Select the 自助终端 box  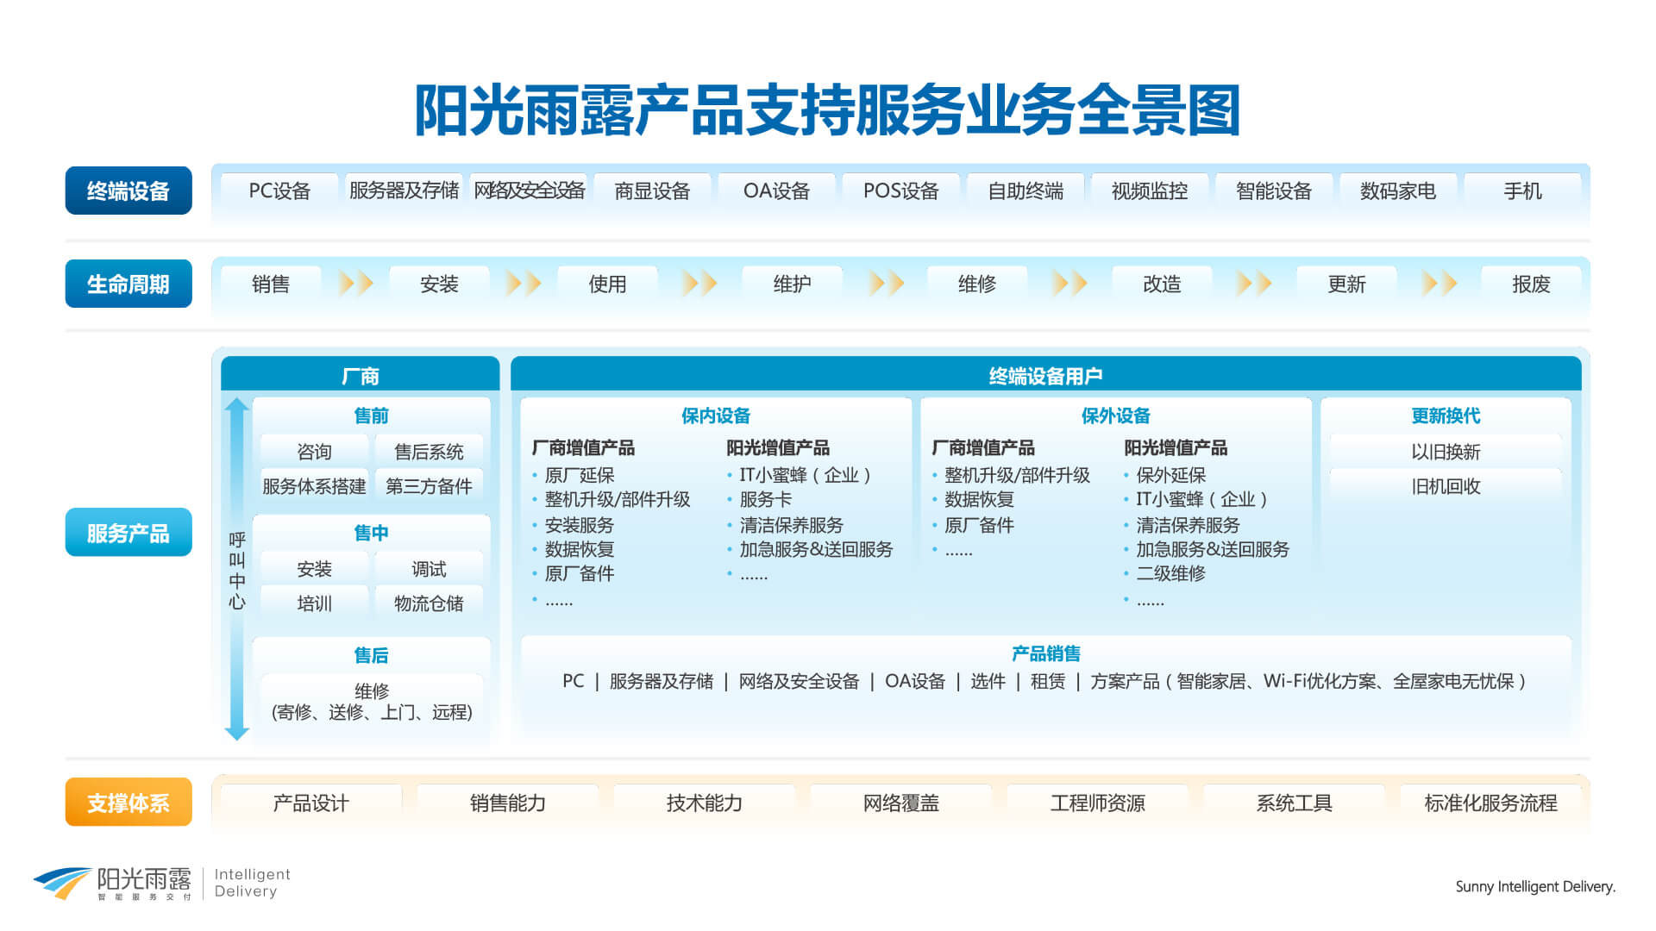coord(1025,191)
